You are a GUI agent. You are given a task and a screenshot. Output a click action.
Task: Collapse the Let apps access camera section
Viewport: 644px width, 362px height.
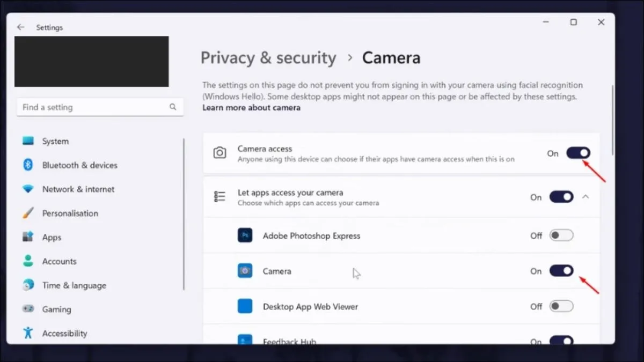pos(586,197)
